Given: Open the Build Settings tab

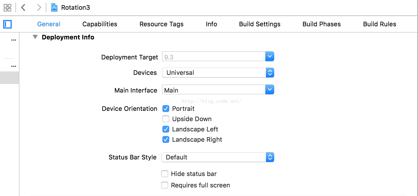Looking at the screenshot, I should (x=260, y=24).
